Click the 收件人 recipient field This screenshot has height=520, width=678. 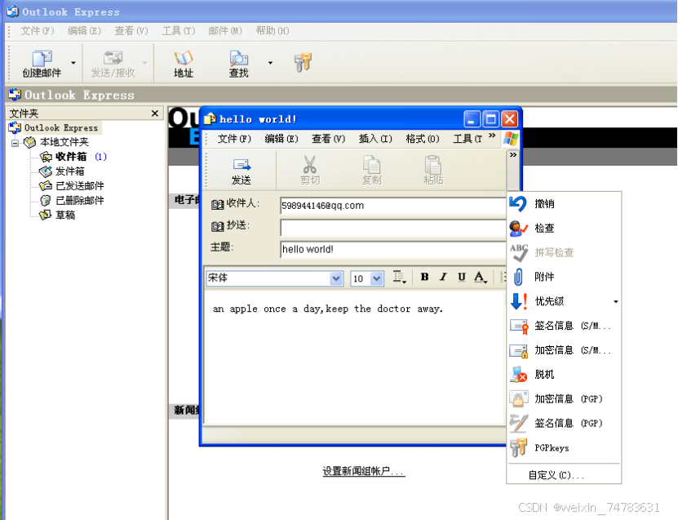(x=392, y=206)
